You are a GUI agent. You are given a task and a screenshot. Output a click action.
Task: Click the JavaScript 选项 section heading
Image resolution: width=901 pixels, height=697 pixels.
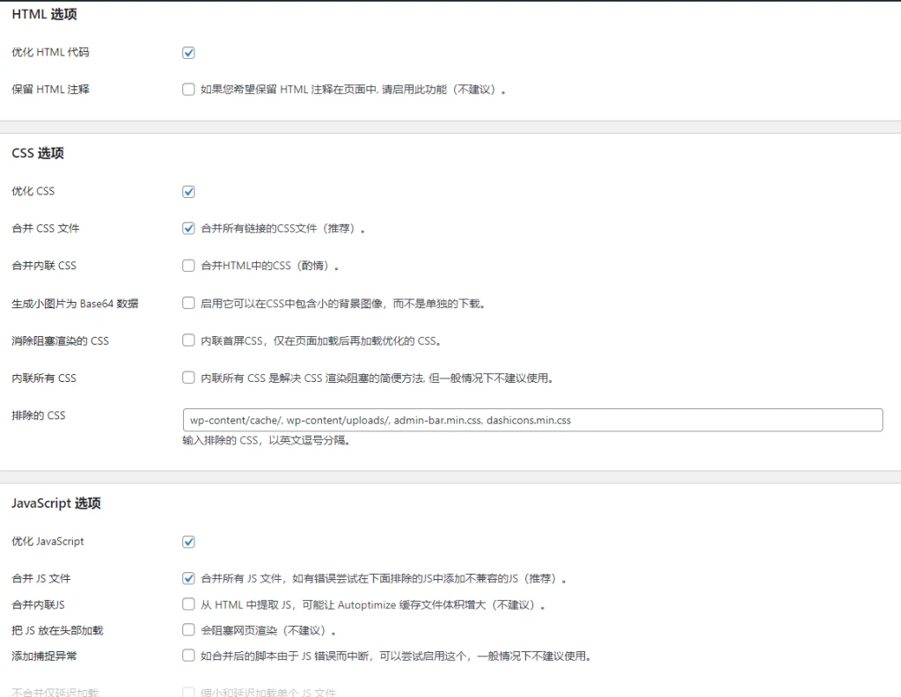coord(56,503)
